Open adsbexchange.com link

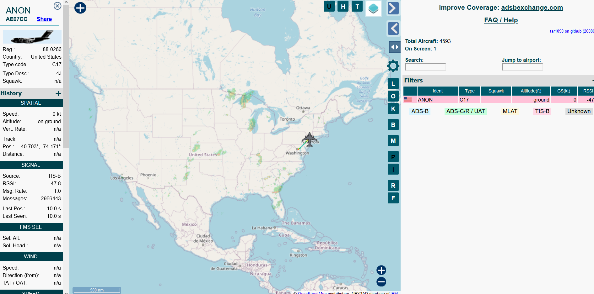[532, 8]
